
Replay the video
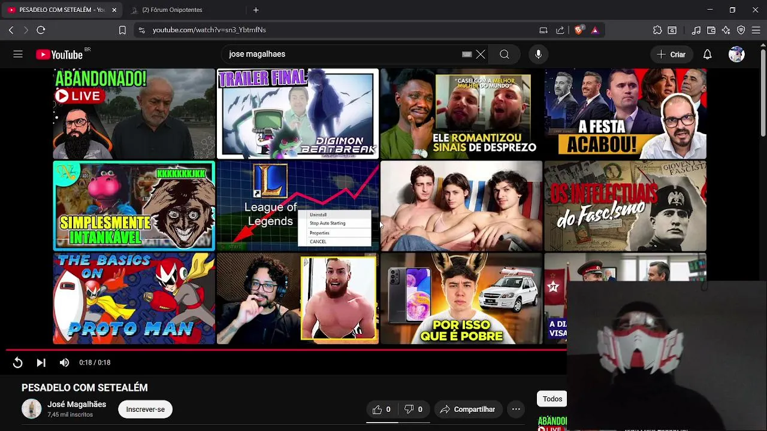pyautogui.click(x=17, y=362)
